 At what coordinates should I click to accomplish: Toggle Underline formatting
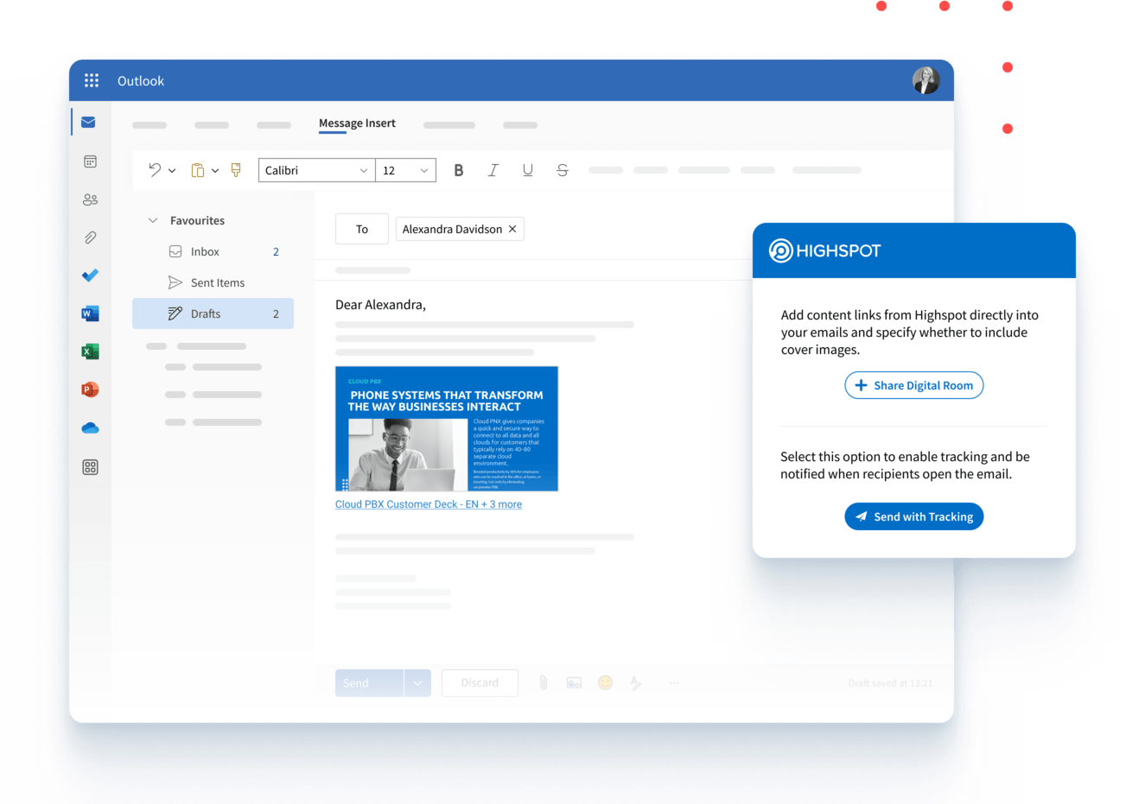tap(528, 170)
